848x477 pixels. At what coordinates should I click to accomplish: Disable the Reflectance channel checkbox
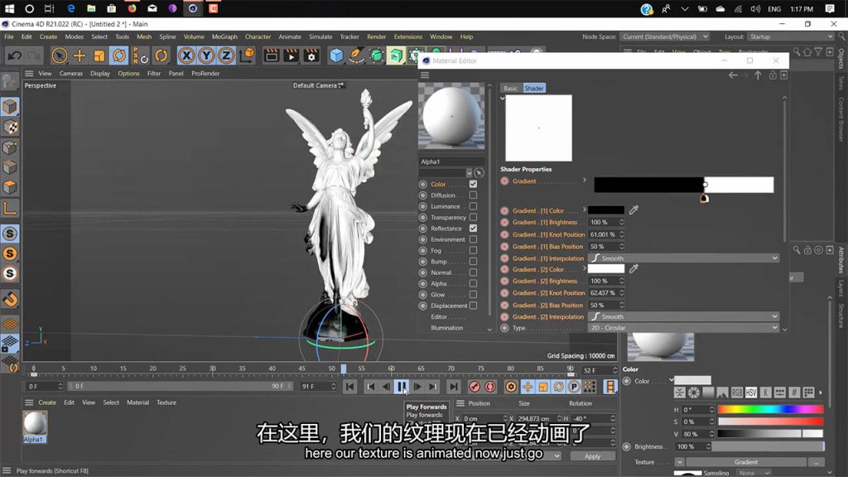473,229
